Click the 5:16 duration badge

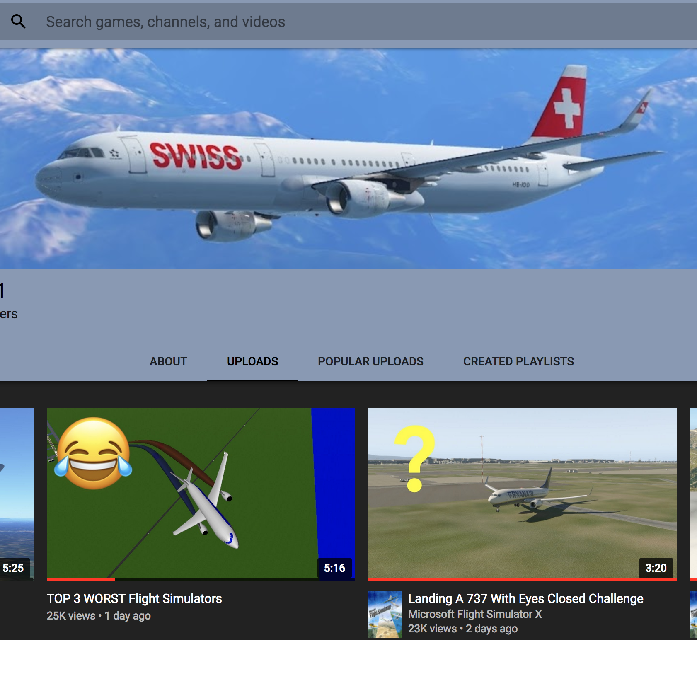point(334,568)
